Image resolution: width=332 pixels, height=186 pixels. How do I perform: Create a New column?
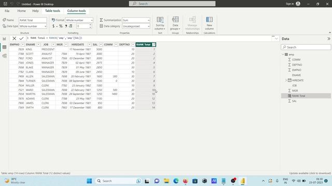click(209, 23)
